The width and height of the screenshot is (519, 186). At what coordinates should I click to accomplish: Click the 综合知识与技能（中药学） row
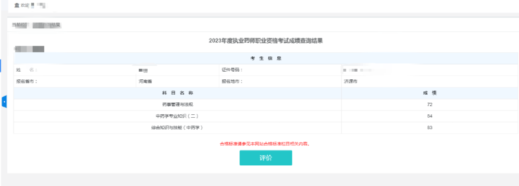pos(266,128)
